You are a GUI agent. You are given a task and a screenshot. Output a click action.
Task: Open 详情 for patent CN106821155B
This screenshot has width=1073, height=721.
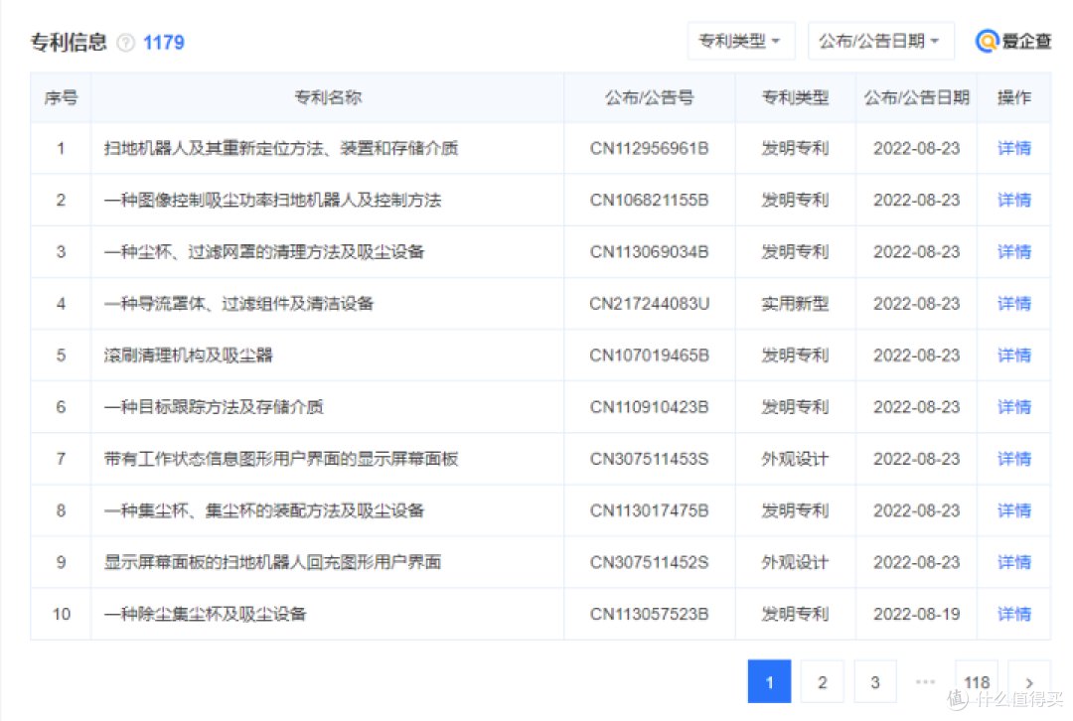click(1014, 201)
